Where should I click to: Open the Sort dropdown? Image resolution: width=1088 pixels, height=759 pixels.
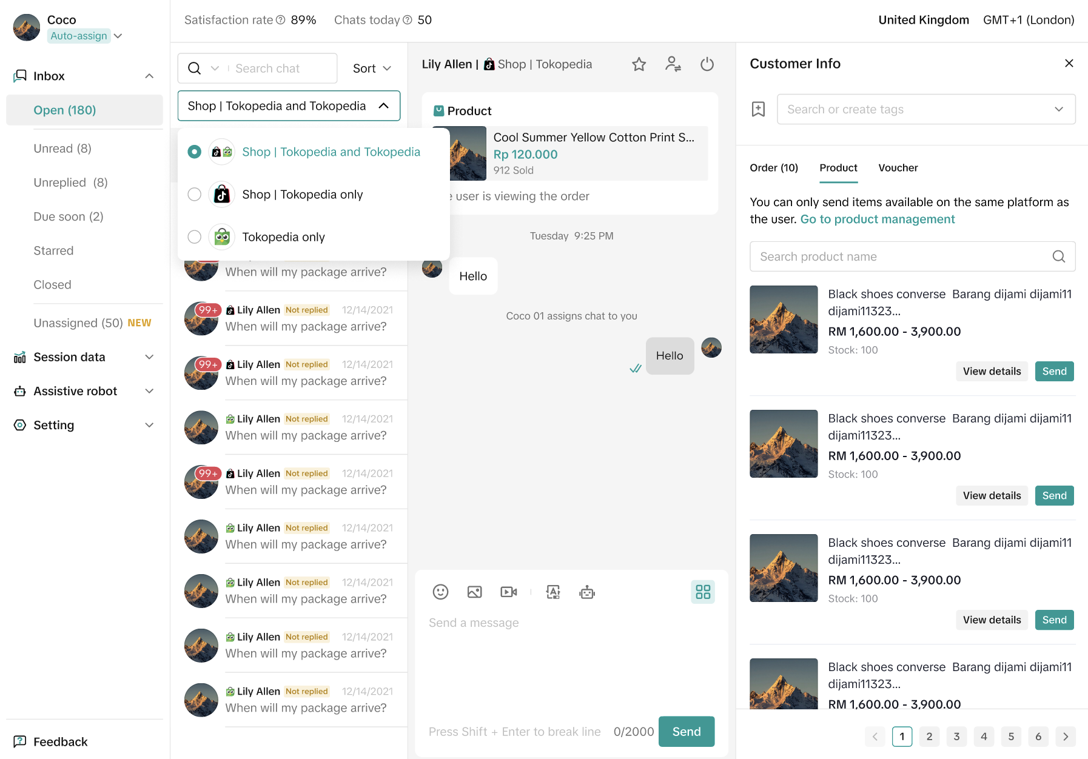click(372, 69)
